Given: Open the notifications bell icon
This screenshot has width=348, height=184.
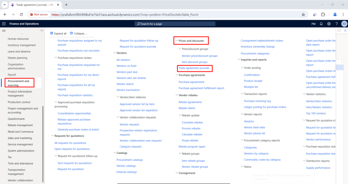Looking at the screenshot, I should [x=321, y=24].
